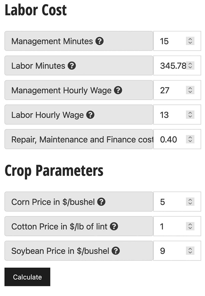Open Labor Hourly Wage help tooltip icon
Image resolution: width=205 pixels, height=296 pixels.
tap(90, 115)
